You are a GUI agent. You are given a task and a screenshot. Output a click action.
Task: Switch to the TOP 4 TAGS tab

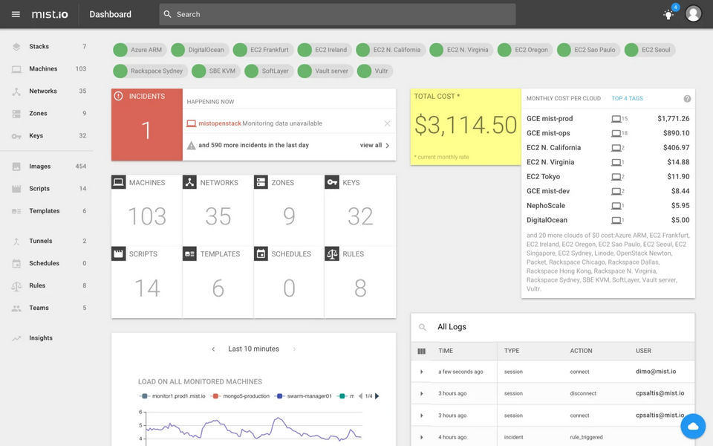627,99
